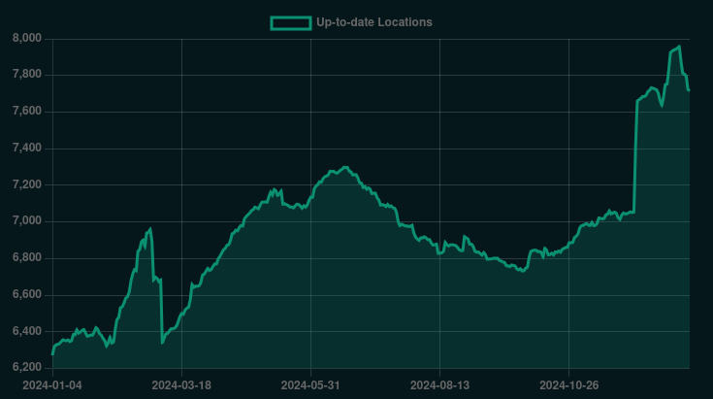Click the 6,400 y-axis label

[27, 331]
